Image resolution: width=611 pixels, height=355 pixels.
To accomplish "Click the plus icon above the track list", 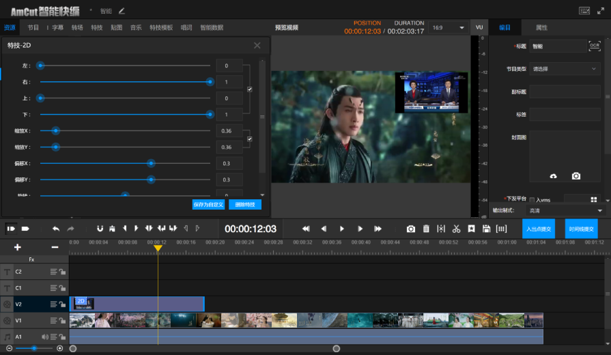I will 18,247.
